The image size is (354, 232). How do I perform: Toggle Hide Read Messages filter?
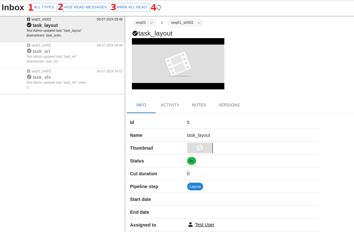point(85,7)
